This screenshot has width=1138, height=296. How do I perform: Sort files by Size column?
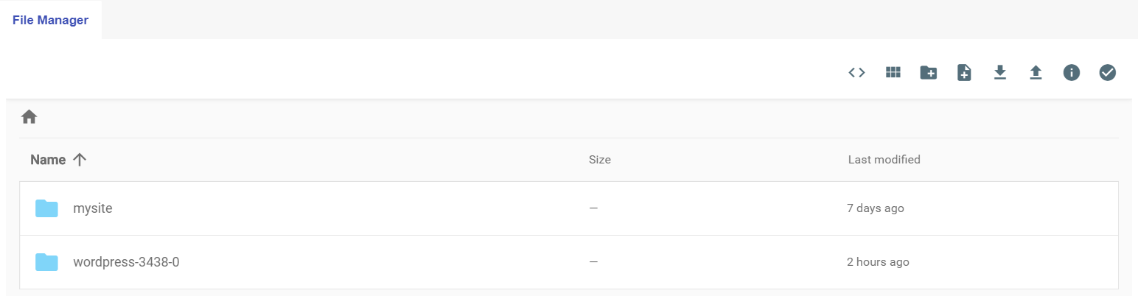click(x=600, y=160)
